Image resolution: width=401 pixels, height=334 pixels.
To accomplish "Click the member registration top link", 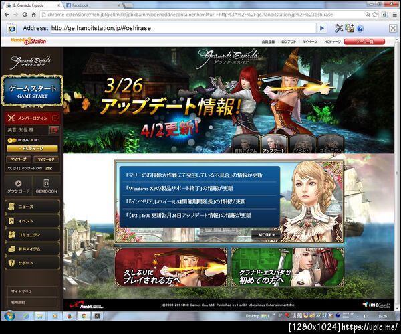I will pos(268,41).
